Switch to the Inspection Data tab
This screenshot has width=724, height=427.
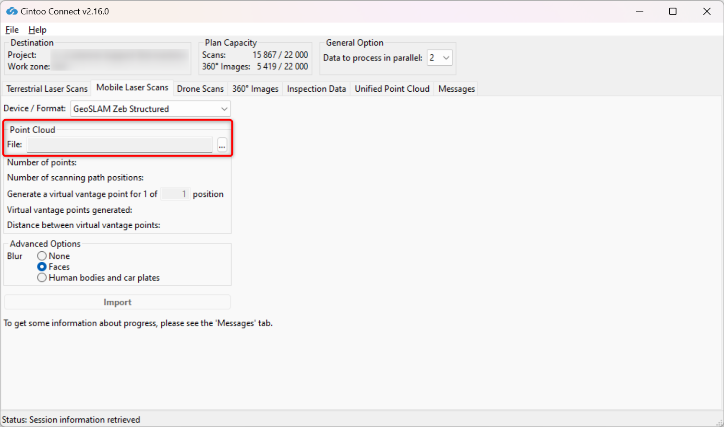[316, 89]
